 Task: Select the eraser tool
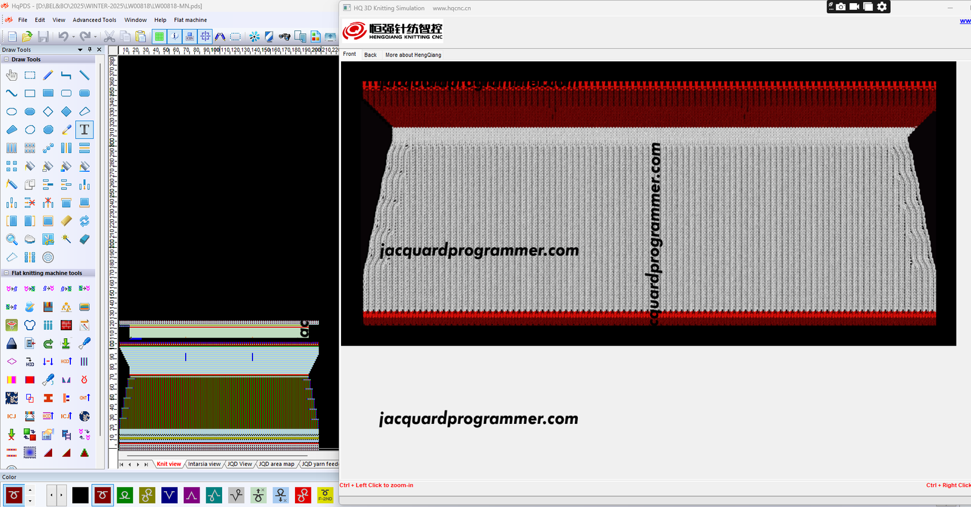(x=84, y=239)
